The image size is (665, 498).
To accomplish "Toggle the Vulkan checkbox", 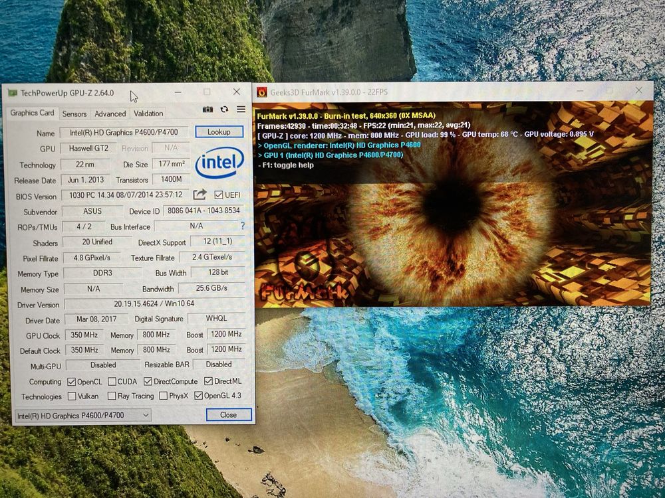I will click(72, 396).
